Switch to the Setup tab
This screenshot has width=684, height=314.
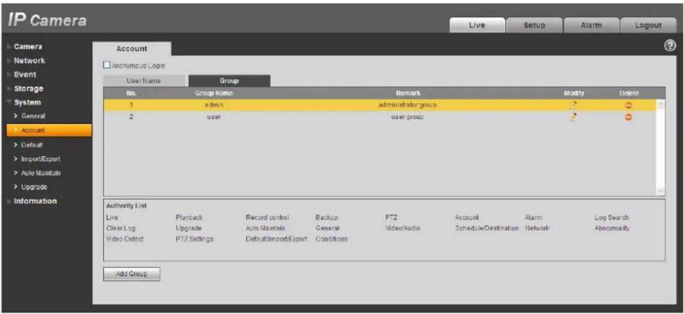click(x=534, y=25)
